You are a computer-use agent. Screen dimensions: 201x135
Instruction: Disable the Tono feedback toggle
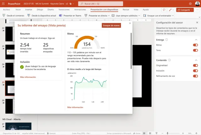pos(195,50)
